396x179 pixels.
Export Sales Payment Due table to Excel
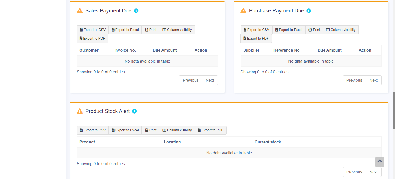[x=125, y=30]
